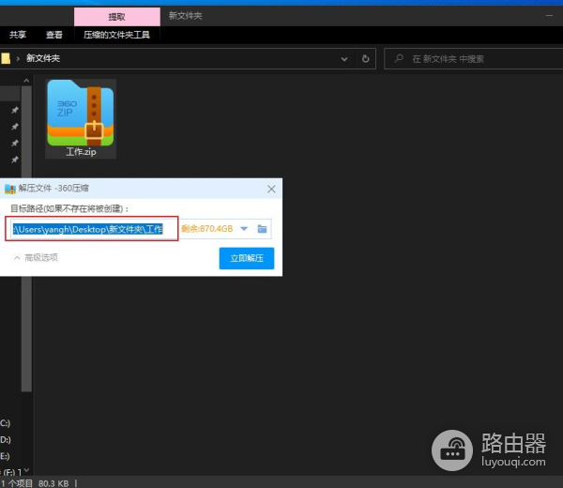This screenshot has height=488, width=563.
Task: Open the 提取 ribbon tab
Action: [x=117, y=17]
